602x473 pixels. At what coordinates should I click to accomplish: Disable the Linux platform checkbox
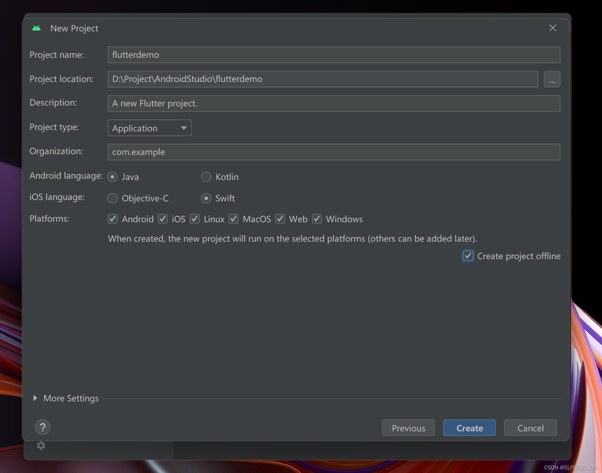pos(195,219)
